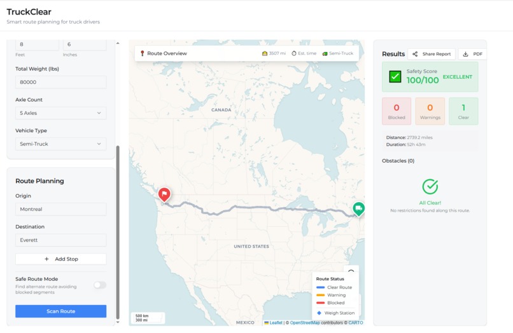This screenshot has height=333, width=513.
Task: Click the orange Warning legend swatch
Action: [321, 295]
